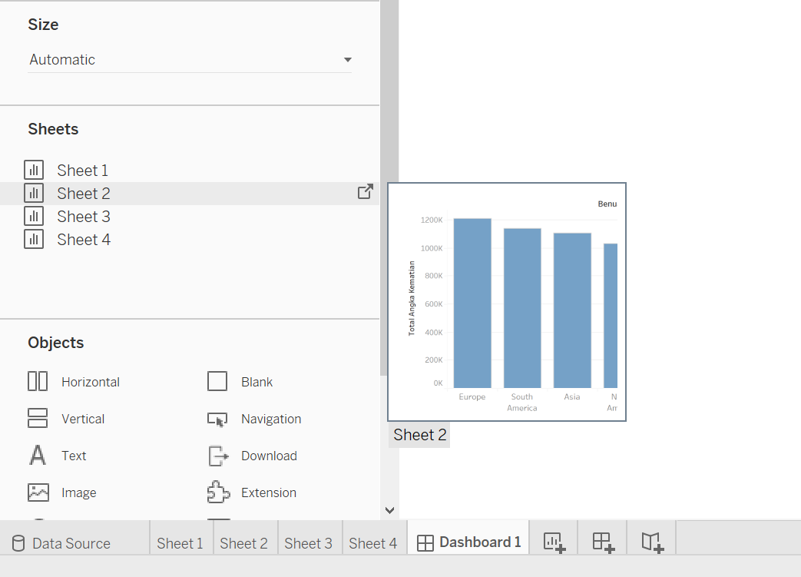
Task: Switch to the Dashboard 1 tab
Action: pyautogui.click(x=468, y=542)
